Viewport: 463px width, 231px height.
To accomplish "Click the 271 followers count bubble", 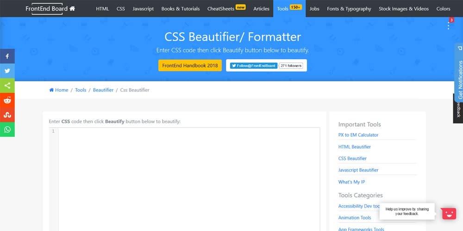I will coord(291,66).
